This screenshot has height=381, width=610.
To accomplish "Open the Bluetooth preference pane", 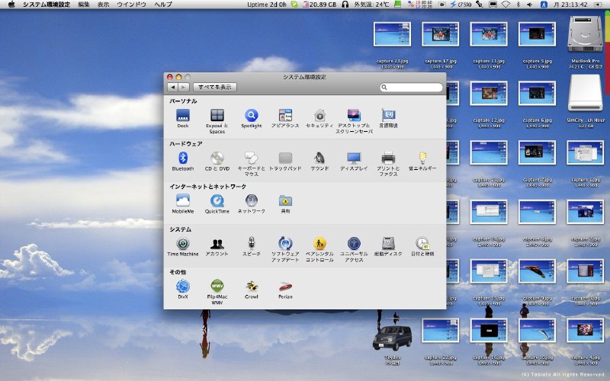I will pyautogui.click(x=183, y=158).
